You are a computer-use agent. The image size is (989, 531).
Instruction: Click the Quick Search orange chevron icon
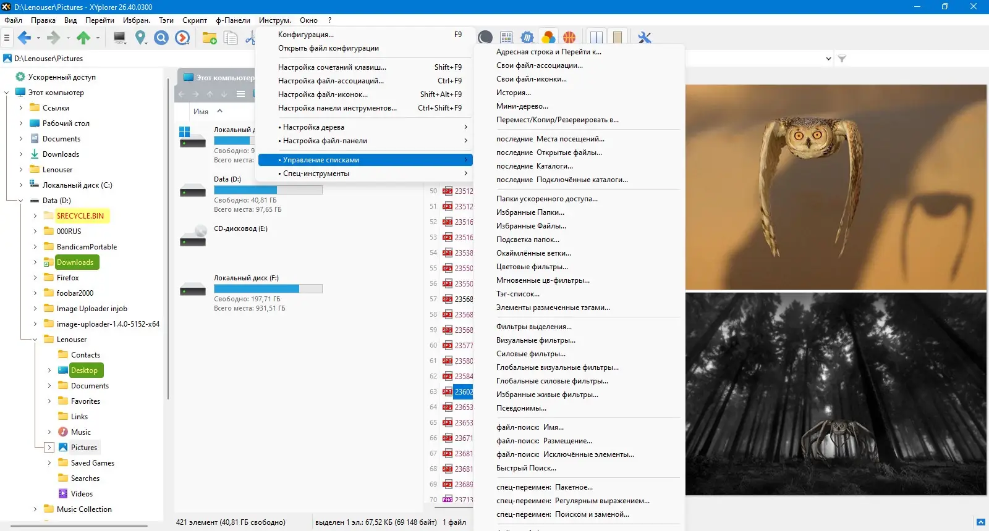point(182,38)
